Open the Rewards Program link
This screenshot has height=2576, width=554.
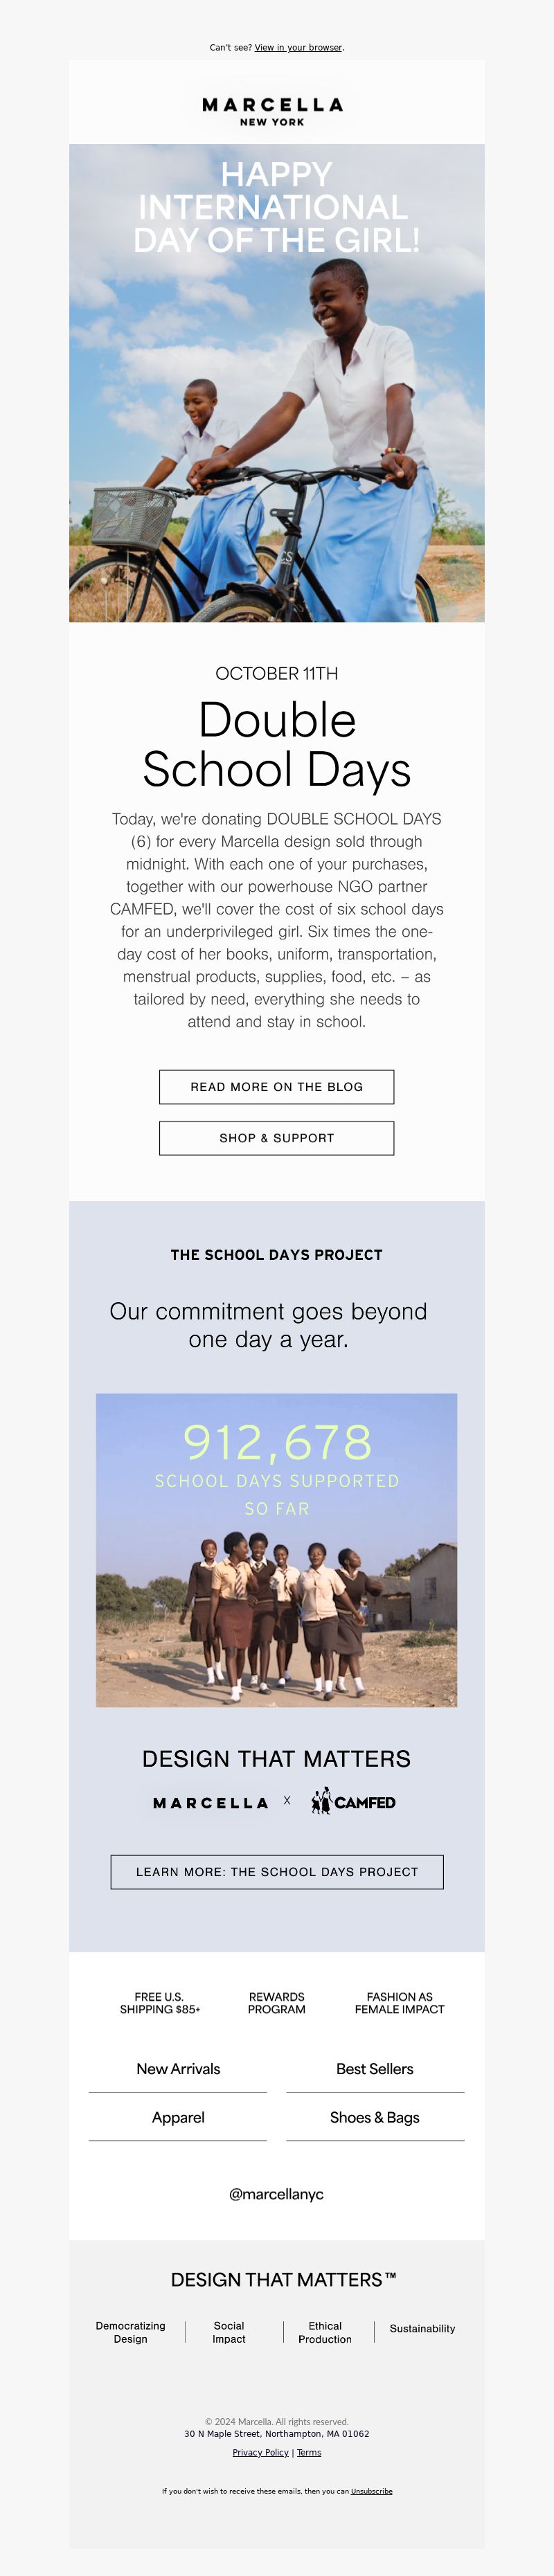tap(277, 2003)
